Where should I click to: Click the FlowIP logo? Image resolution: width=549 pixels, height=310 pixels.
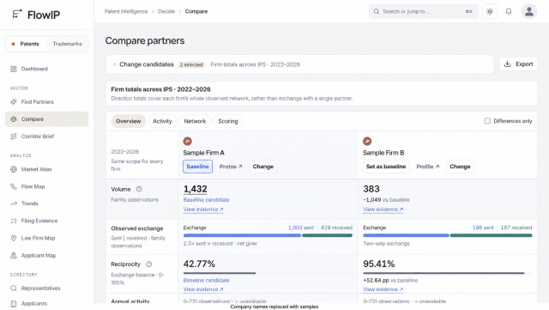tap(36, 15)
